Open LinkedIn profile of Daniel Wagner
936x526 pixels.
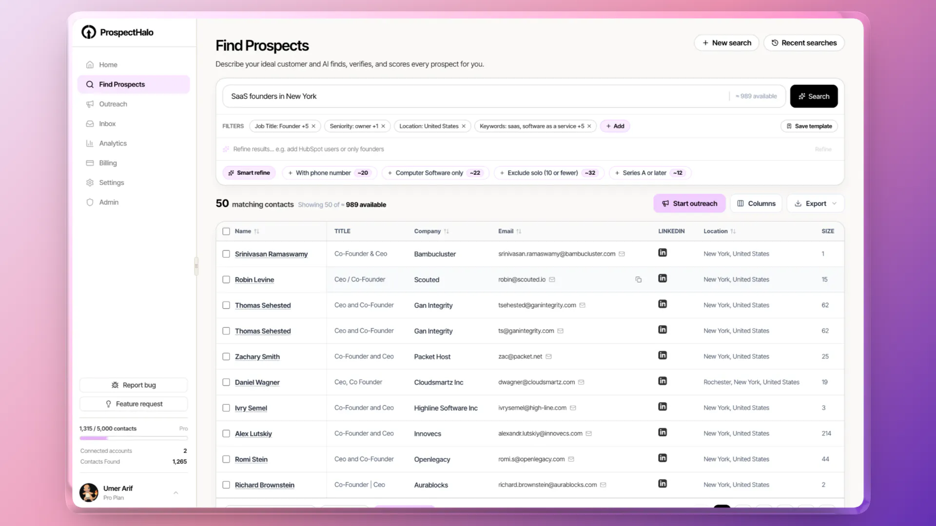pyautogui.click(x=663, y=381)
